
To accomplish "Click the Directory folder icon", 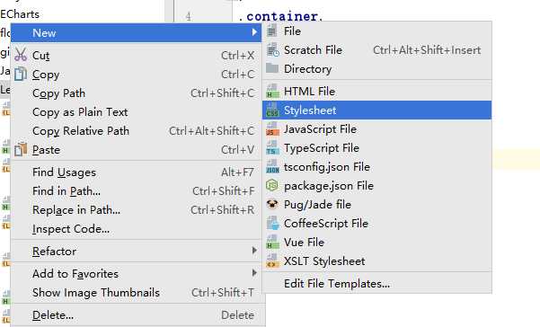I will pos(272,68).
